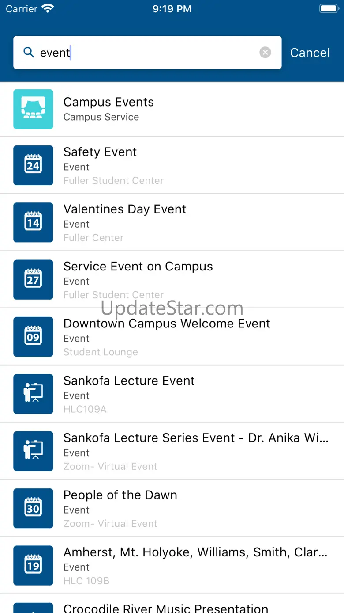Open the Campus Events service result
Image resolution: width=344 pixels, height=613 pixels.
172,109
